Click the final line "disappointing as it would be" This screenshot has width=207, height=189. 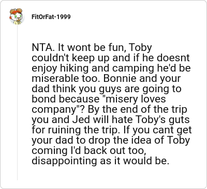click(x=100, y=161)
